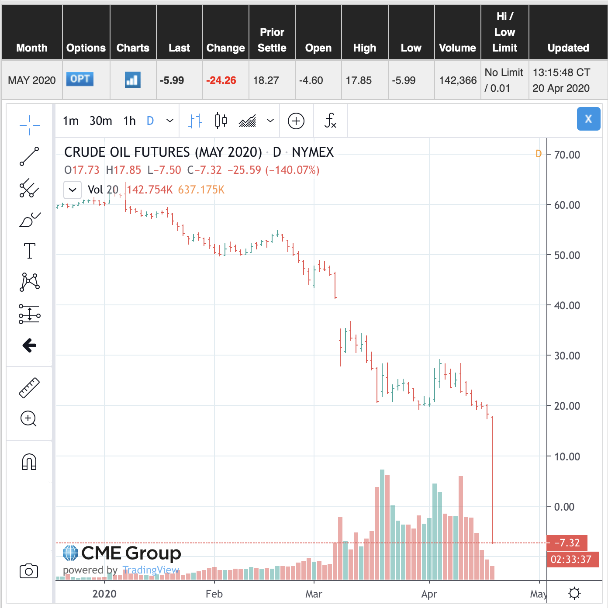Switch chart style to candlesticks
This screenshot has height=608, width=608.
point(221,121)
